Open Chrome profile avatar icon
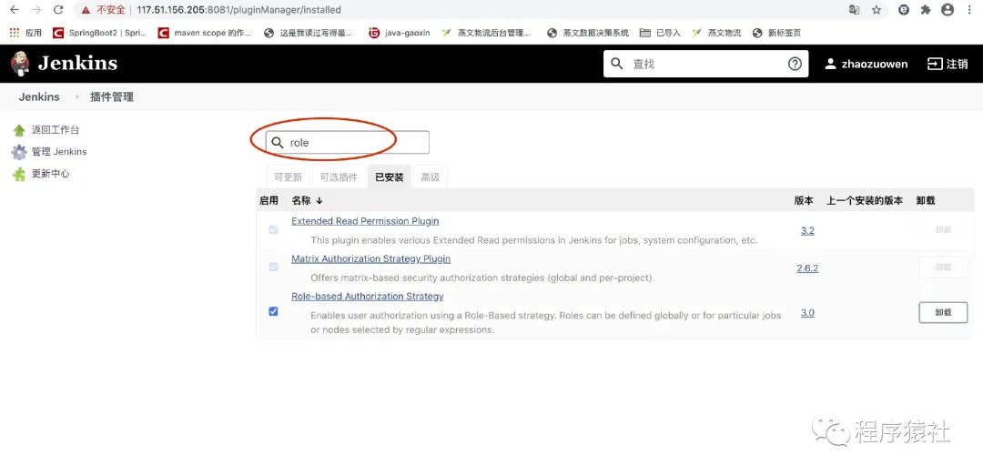This screenshot has height=475, width=983. (948, 10)
